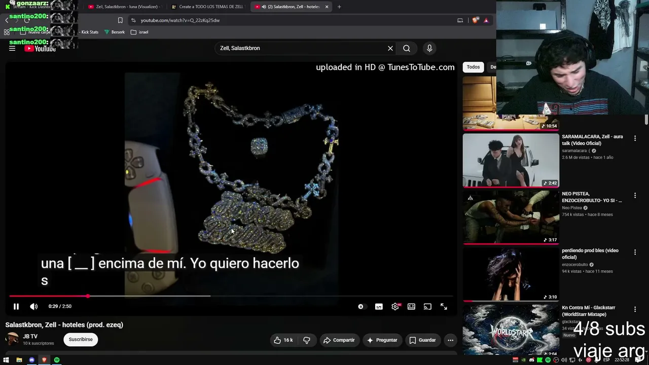Open the israel bookmarks folder
The image size is (649, 365).
click(139, 32)
